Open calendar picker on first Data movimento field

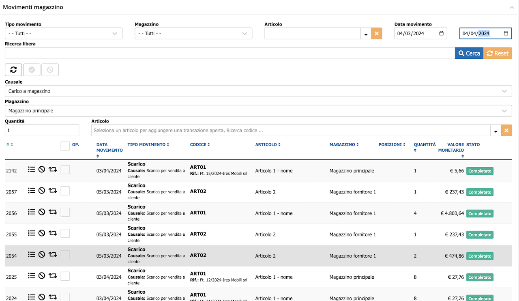coord(442,33)
